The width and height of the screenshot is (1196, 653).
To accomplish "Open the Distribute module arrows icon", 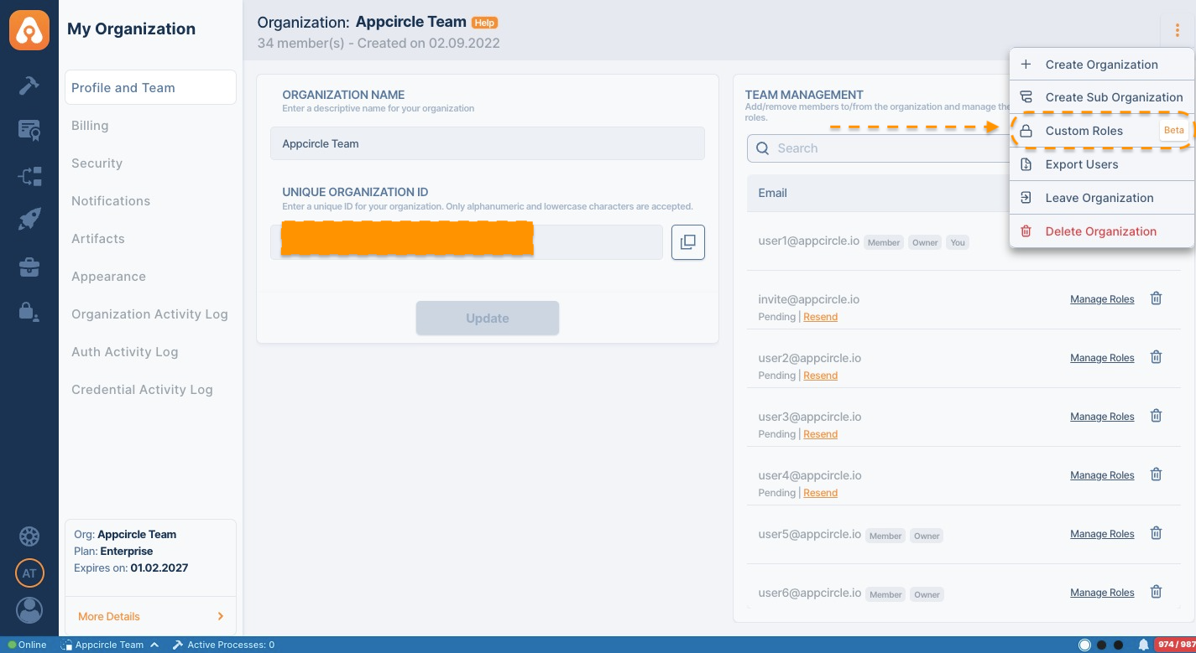I will coord(29,176).
